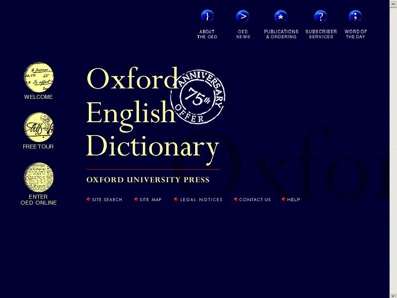Click the red bullet beside Site Map
This screenshot has height=298, width=397.
(x=136, y=200)
